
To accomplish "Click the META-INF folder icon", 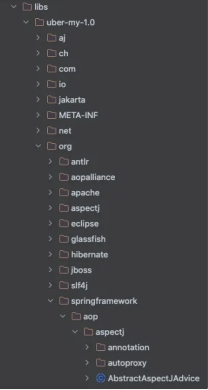I will pos(51,115).
